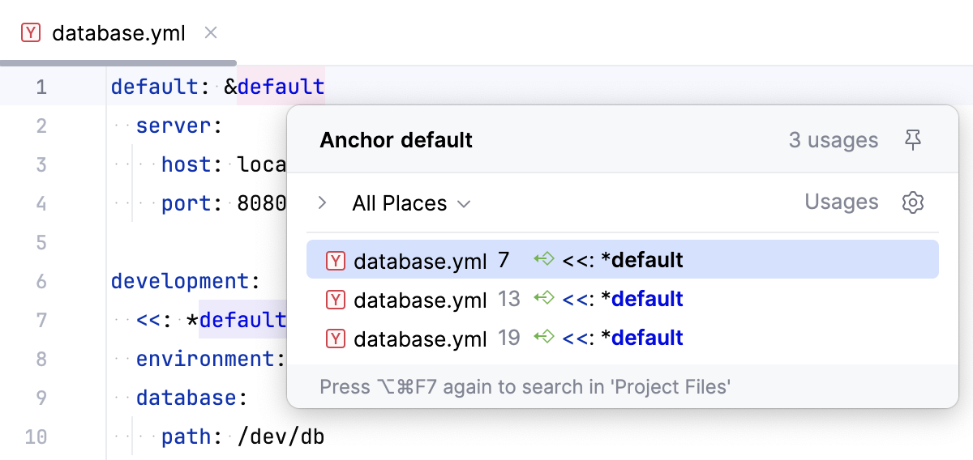Open usages popup settings gear
Screen dimensions: 973x460
913,202
